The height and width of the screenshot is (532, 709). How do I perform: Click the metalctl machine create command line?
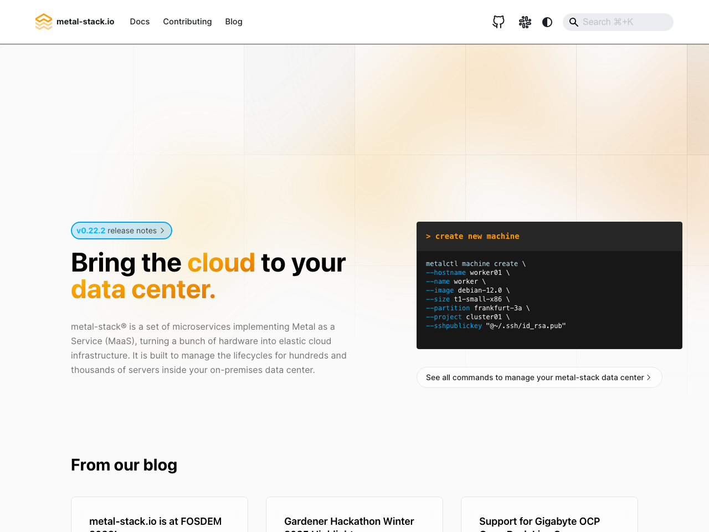[x=475, y=264]
